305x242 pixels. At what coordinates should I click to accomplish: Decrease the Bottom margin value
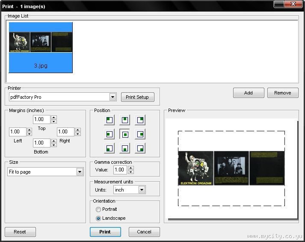54,145
